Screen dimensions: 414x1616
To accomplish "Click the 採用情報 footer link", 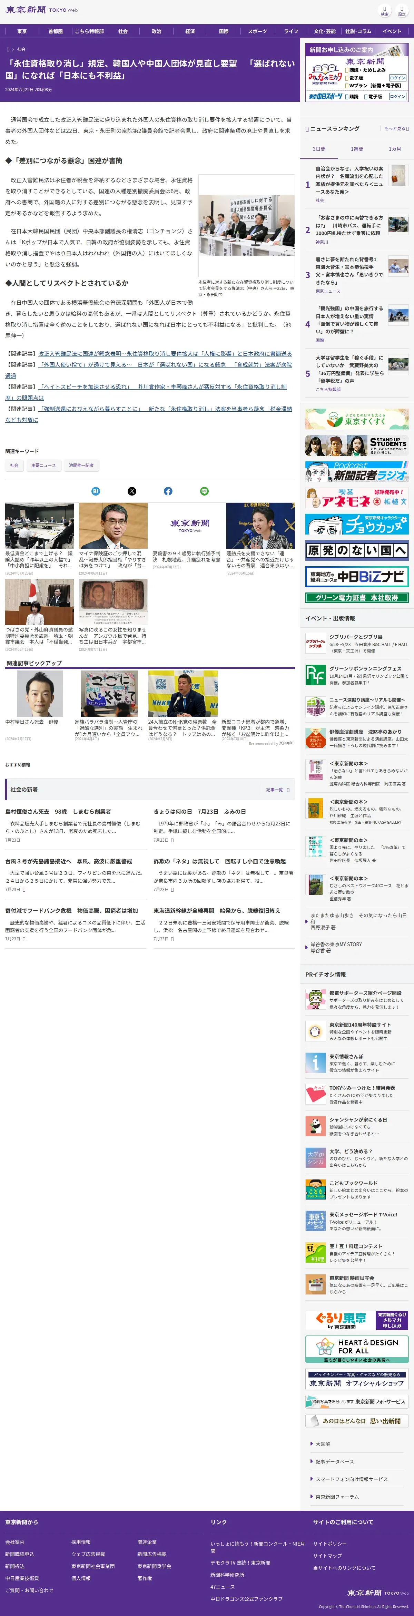I will click(x=81, y=1542).
